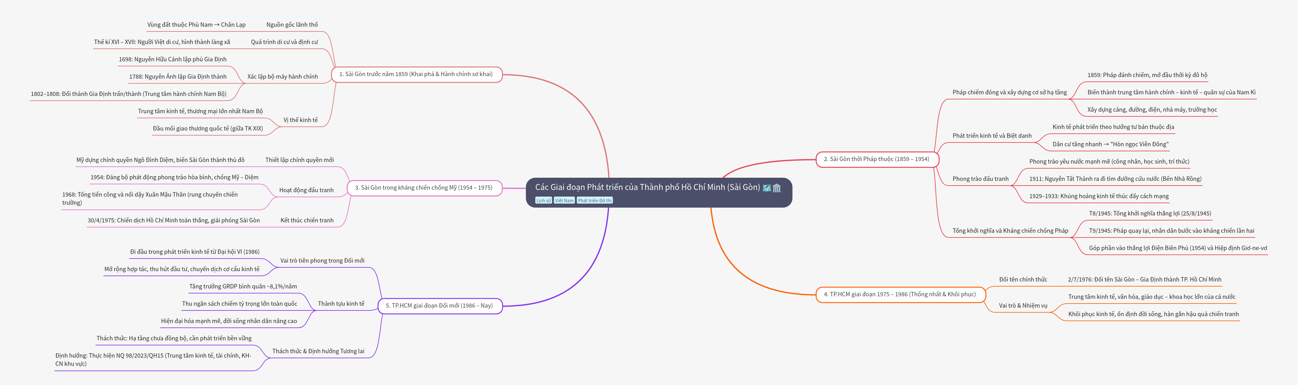Click the world map emoji icon
Image resolution: width=1298 pixels, height=385 pixels.
[x=766, y=187]
